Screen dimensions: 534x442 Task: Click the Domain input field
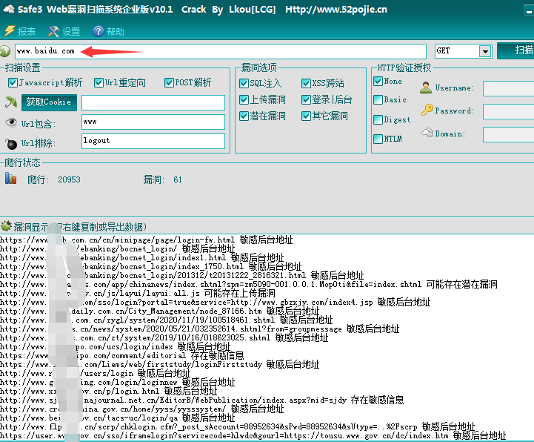coord(509,134)
